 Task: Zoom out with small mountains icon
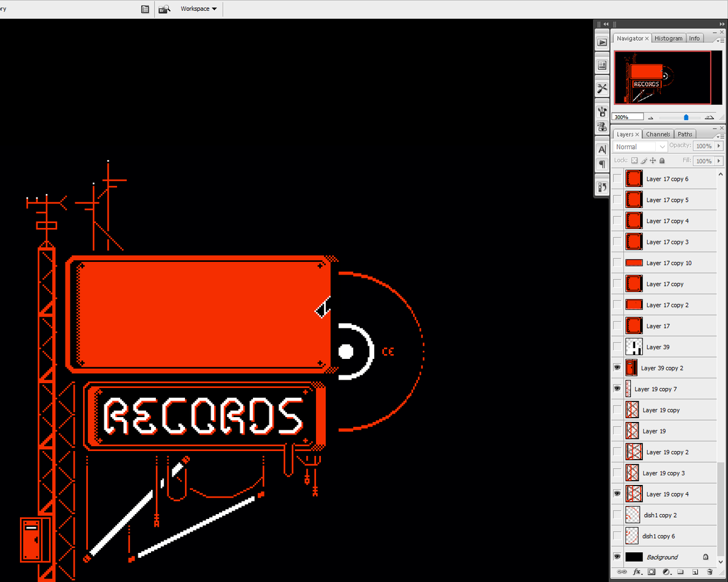tap(651, 118)
